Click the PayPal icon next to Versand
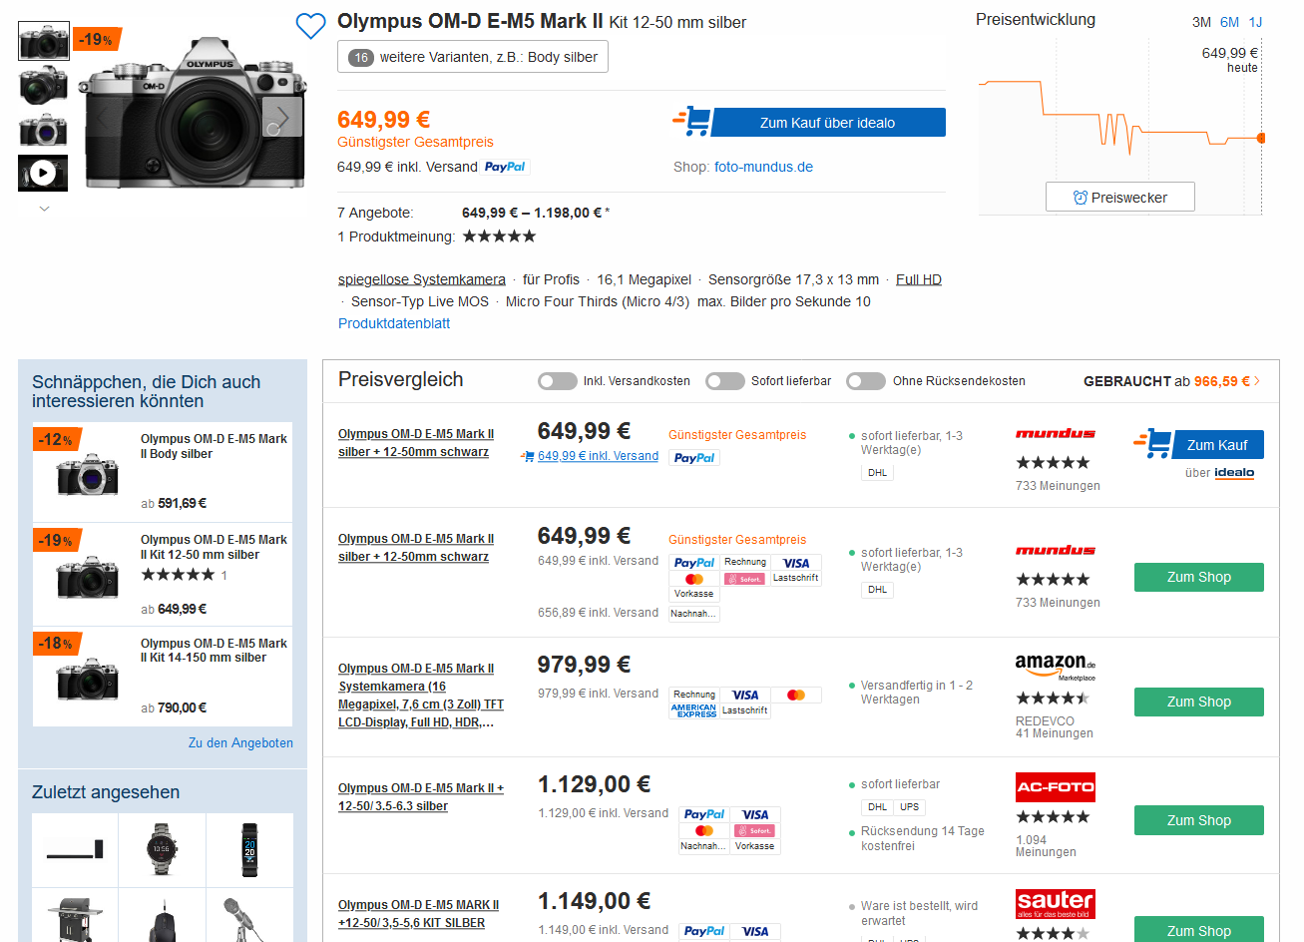The width and height of the screenshot is (1304, 942). 505,167
